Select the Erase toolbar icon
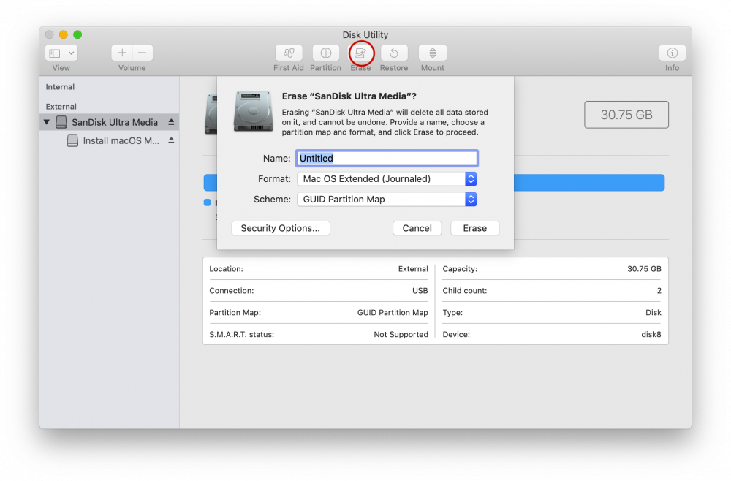 (x=361, y=53)
